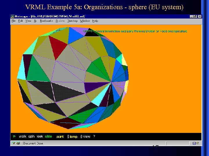Viewport: 209px width, 156px height.
Task: Click the lamp label
Action: pos(73,137)
